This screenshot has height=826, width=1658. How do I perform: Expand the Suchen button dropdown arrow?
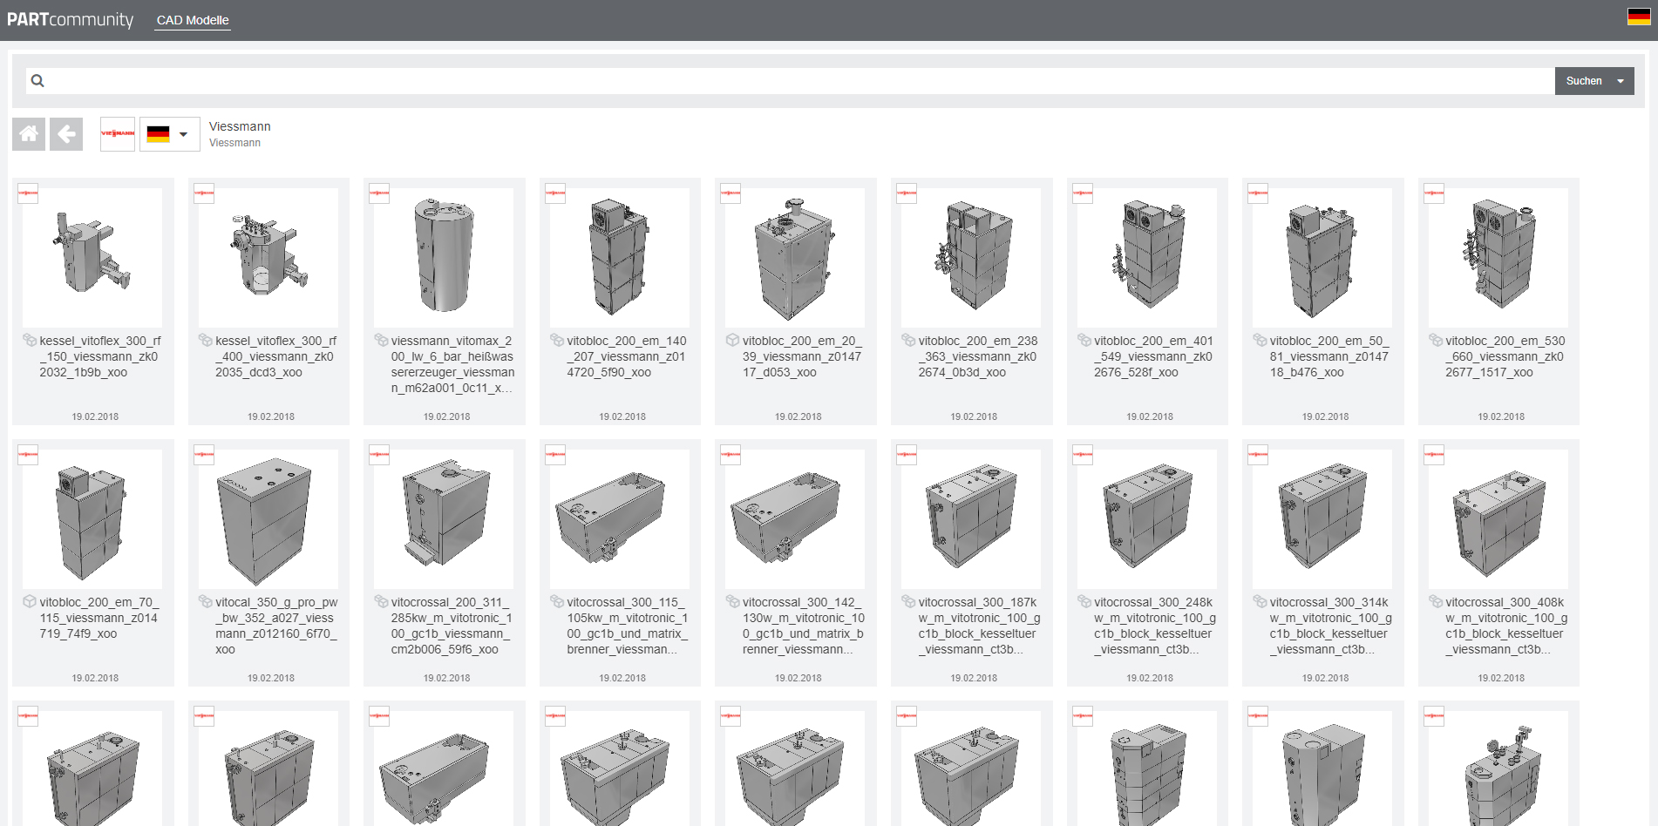point(1621,81)
